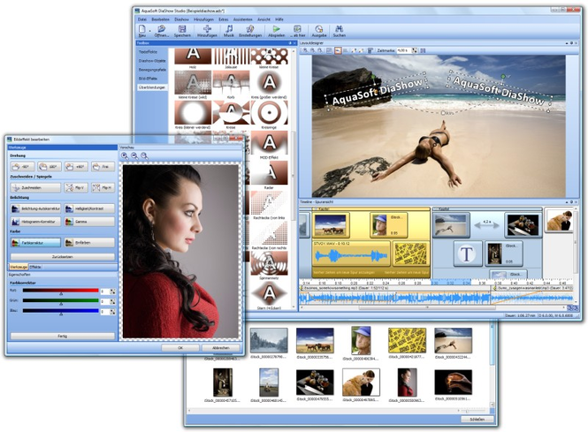Click the zoom-out magnifier in Vorschau
The width and height of the screenshot is (588, 432).
click(x=134, y=155)
